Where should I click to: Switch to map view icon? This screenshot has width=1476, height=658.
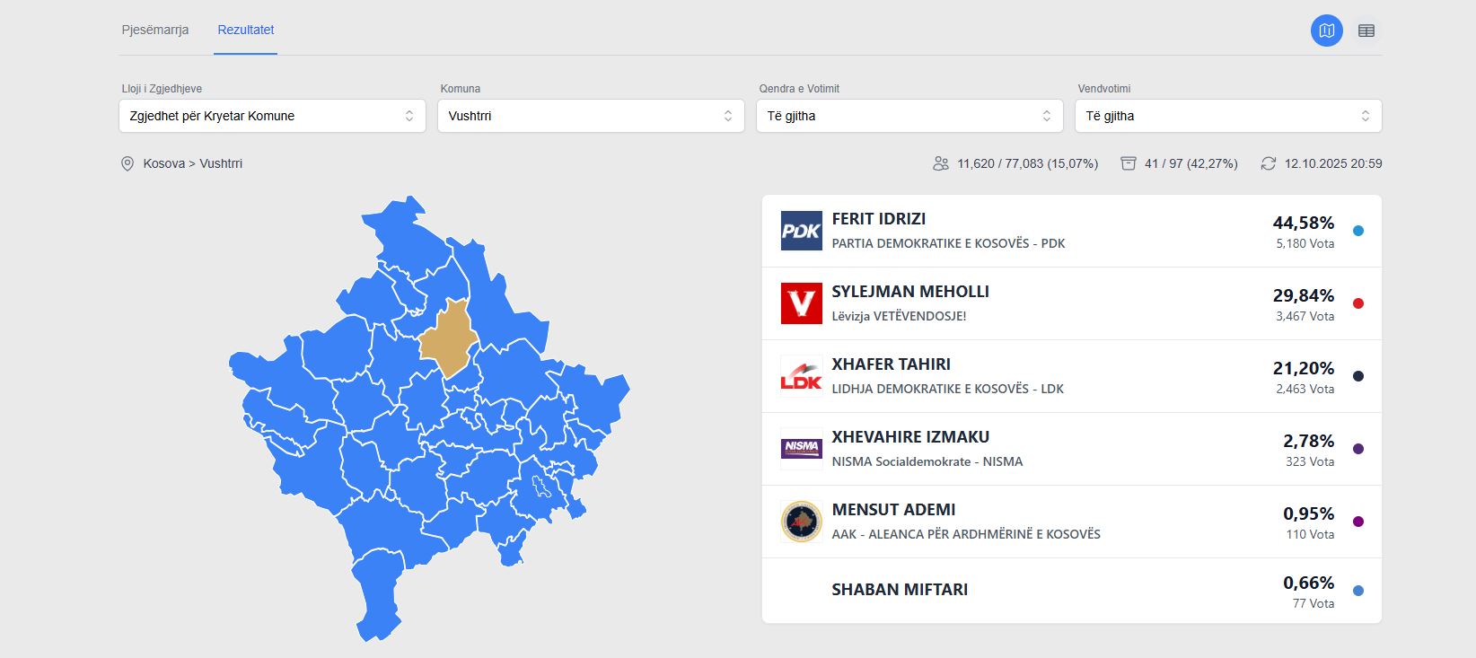pos(1327,31)
